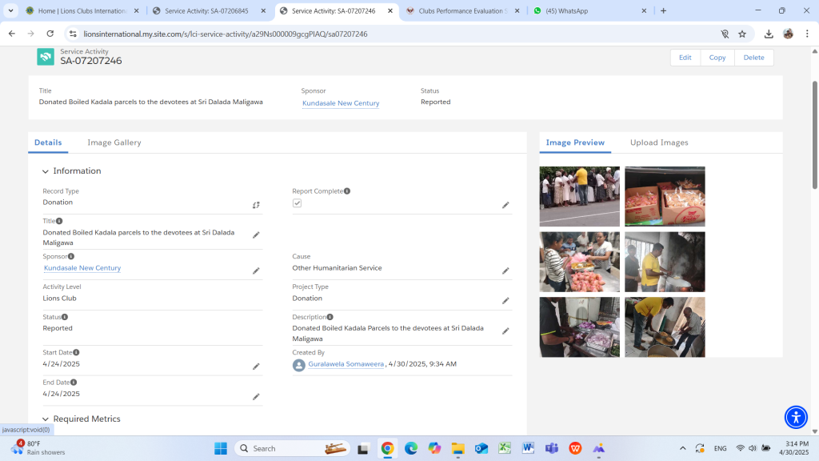Open Word from taskbar
The width and height of the screenshot is (819, 461).
pyautogui.click(x=528, y=448)
